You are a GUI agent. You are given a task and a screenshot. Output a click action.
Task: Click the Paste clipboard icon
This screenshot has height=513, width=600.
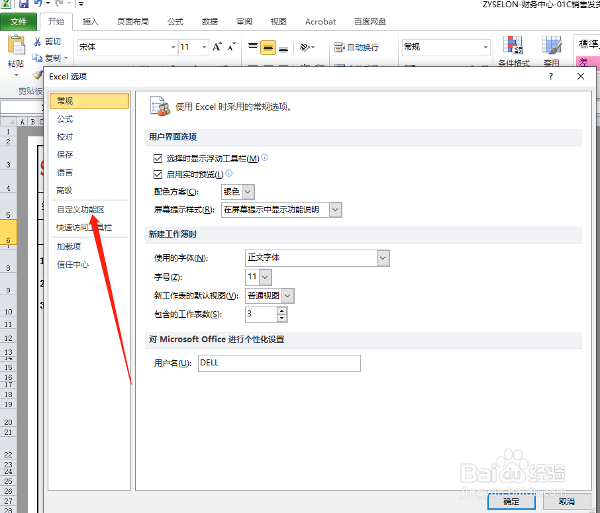(16, 45)
